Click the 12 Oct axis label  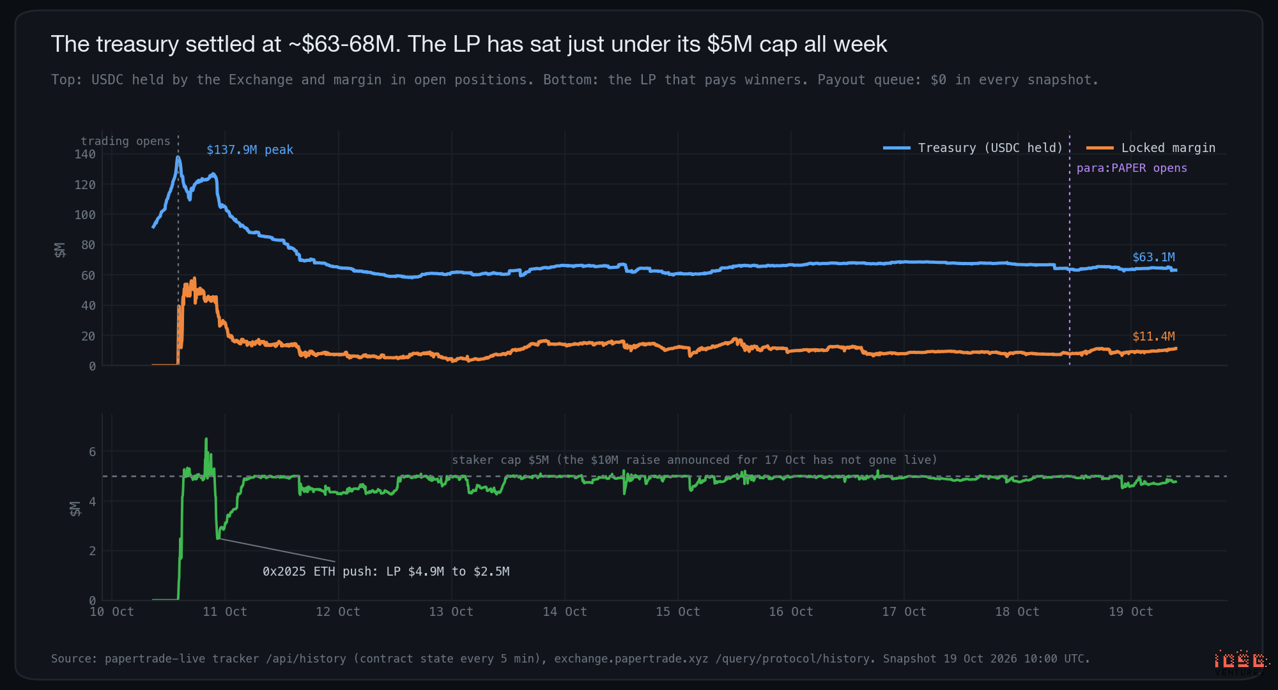pos(338,611)
